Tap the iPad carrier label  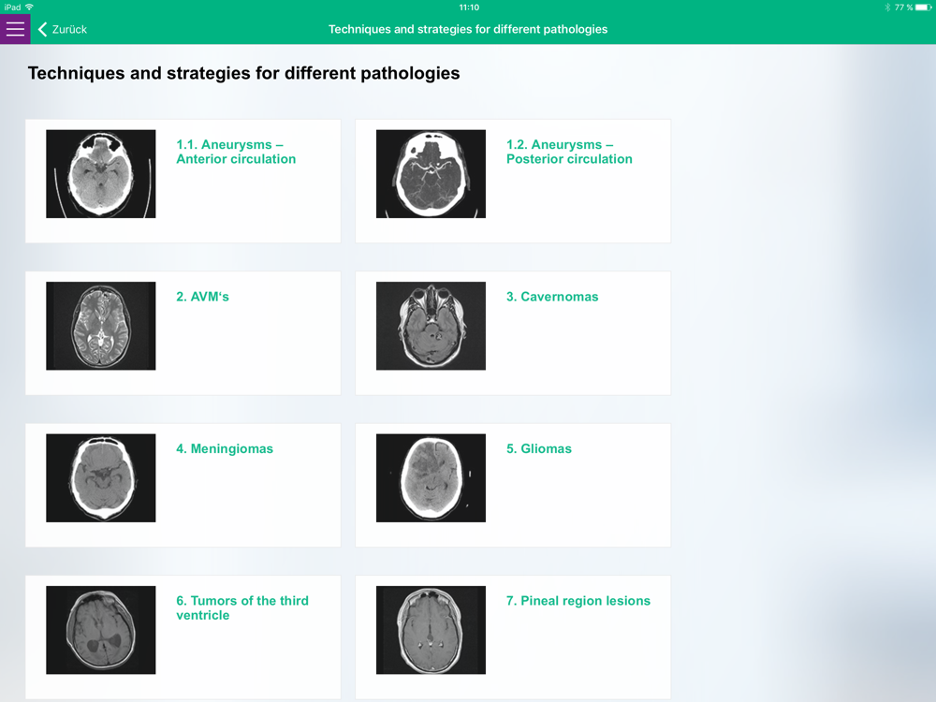click(12, 7)
